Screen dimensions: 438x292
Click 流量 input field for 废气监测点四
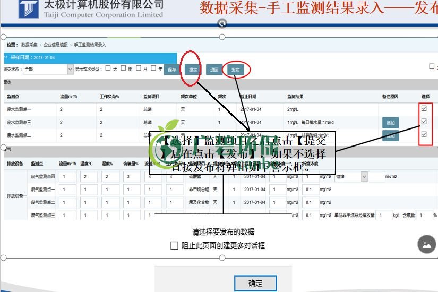(67, 176)
